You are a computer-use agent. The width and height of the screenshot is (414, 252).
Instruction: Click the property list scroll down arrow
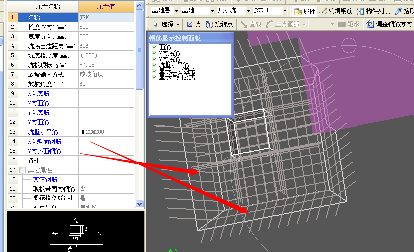(x=140, y=204)
